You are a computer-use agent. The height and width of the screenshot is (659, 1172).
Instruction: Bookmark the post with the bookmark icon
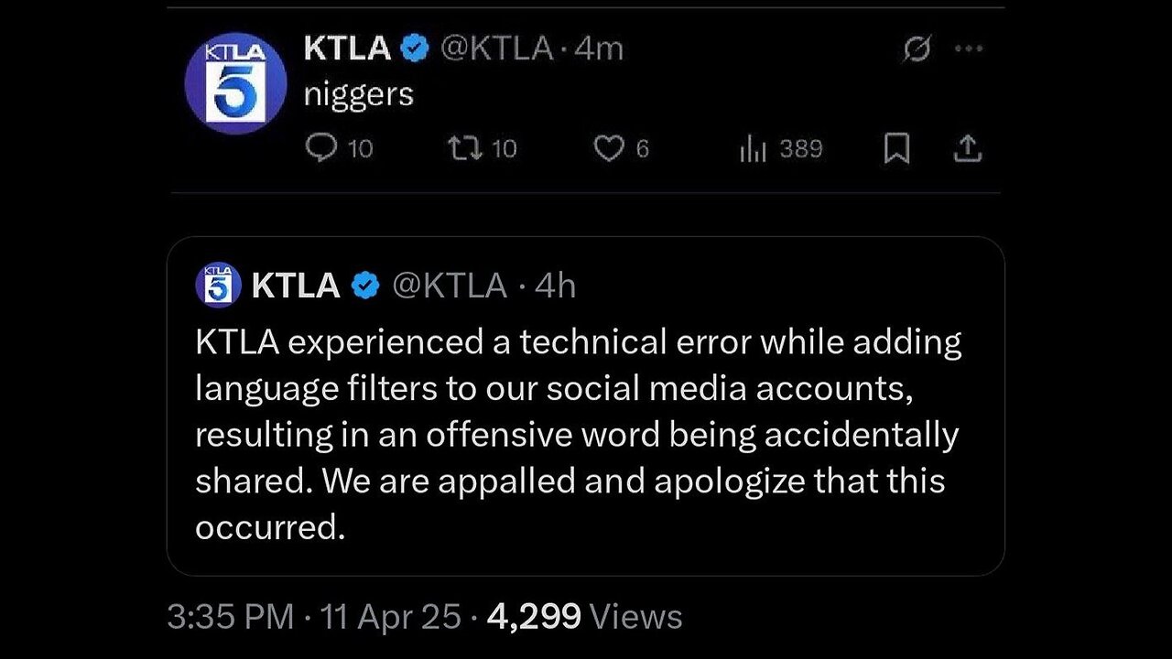coord(896,148)
